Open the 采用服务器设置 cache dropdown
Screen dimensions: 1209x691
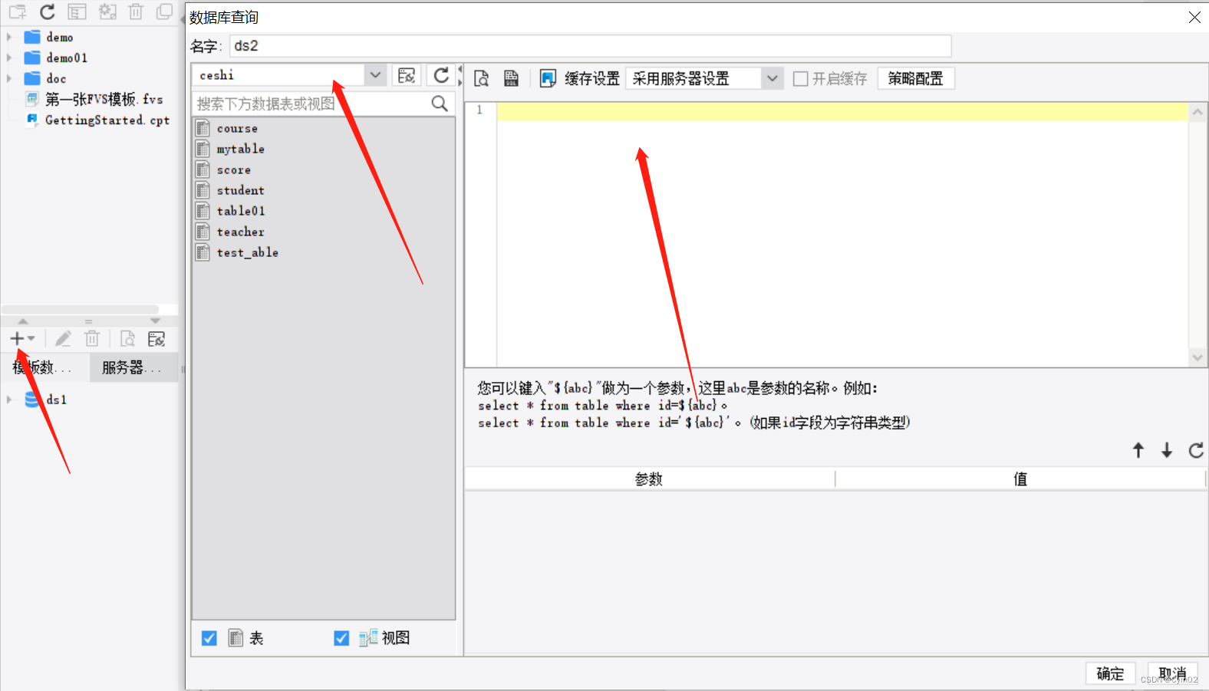tap(773, 78)
